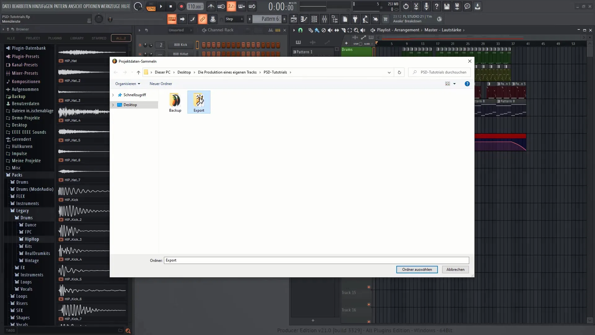This screenshot has width=595, height=335.
Task: Stop playback with the stop button
Action: click(171, 6)
